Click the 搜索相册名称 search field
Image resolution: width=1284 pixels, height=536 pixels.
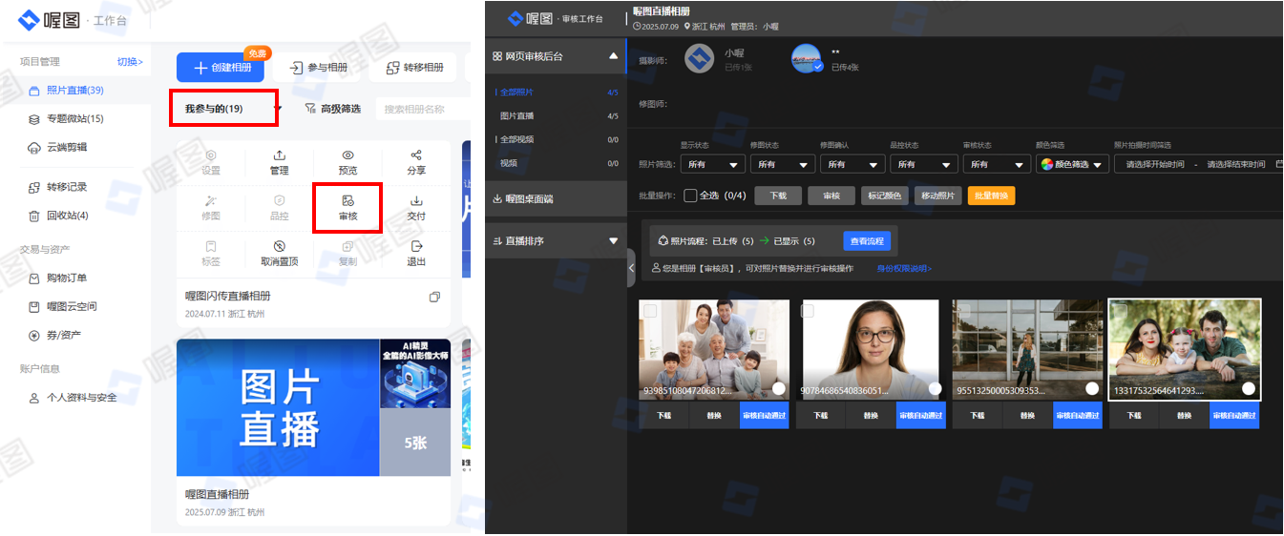pyautogui.click(x=425, y=109)
